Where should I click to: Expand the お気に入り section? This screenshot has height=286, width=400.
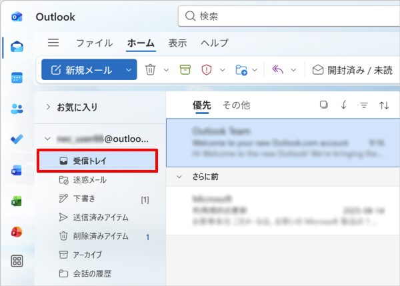(x=48, y=107)
